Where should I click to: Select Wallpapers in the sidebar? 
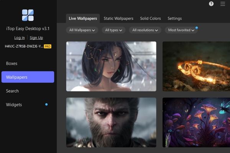pos(28,77)
